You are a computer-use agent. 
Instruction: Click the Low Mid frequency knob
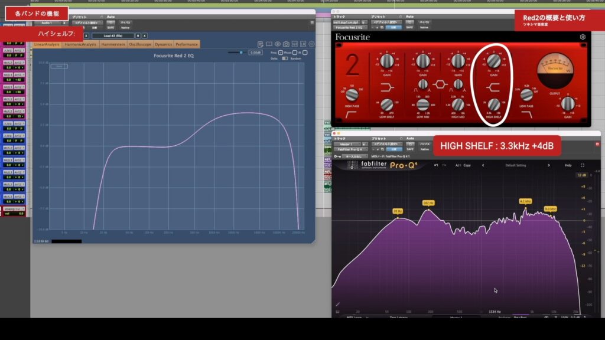tap(422, 104)
